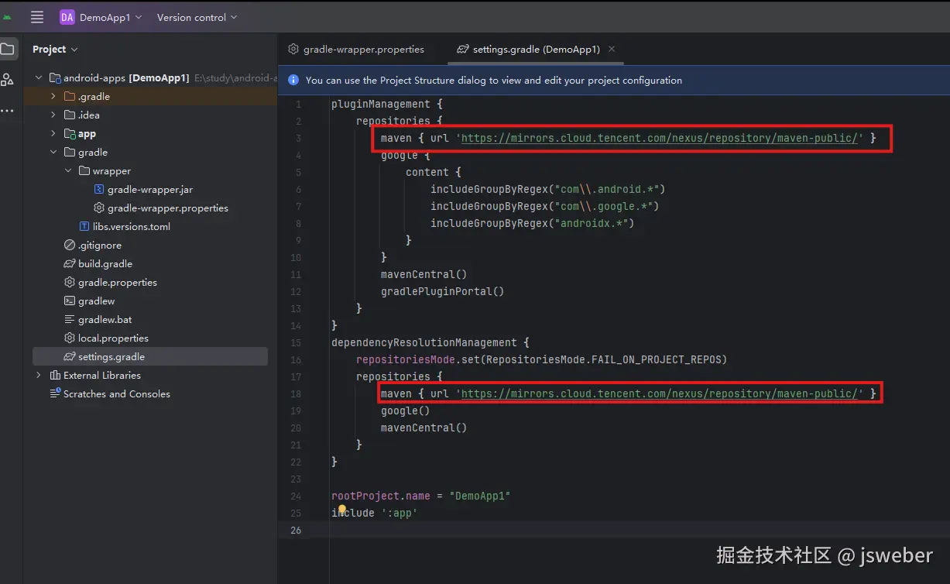Viewport: 950px width, 584px height.
Task: Open the Version control dropdown
Action: (197, 17)
